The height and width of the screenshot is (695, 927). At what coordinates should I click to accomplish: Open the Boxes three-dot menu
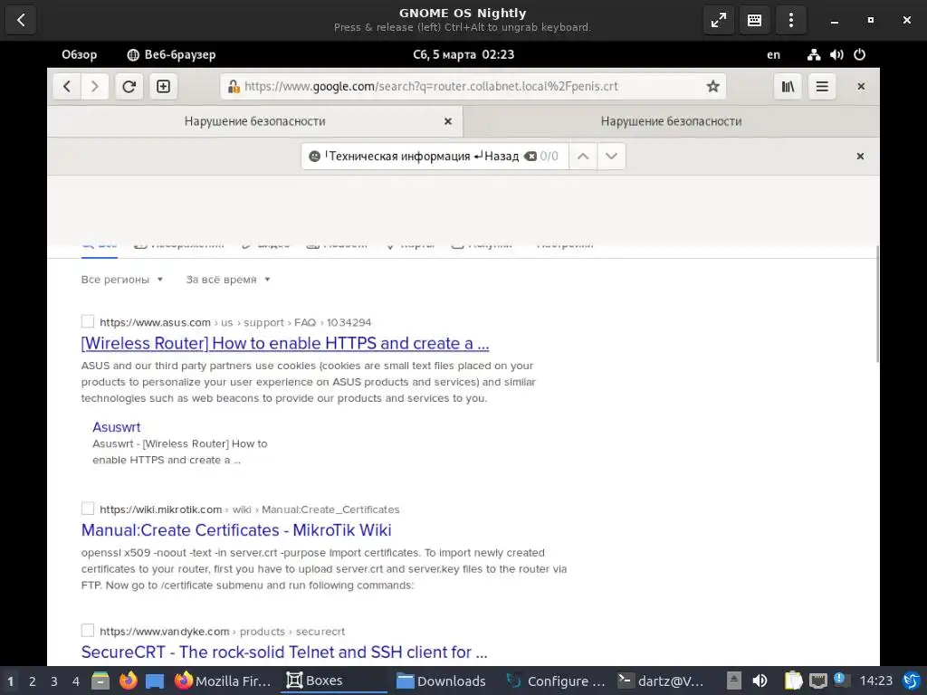pyautogui.click(x=791, y=20)
